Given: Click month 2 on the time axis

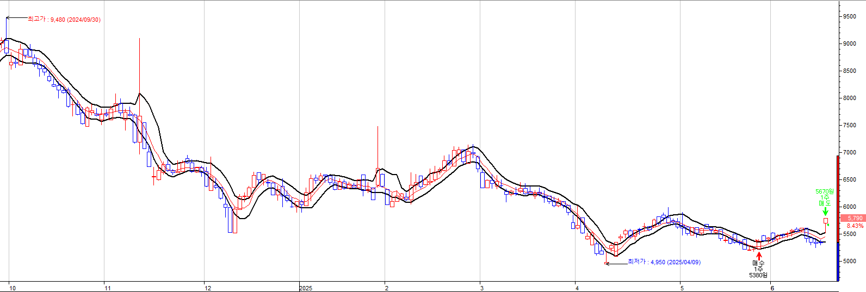Looking at the screenshot, I should (387, 288).
